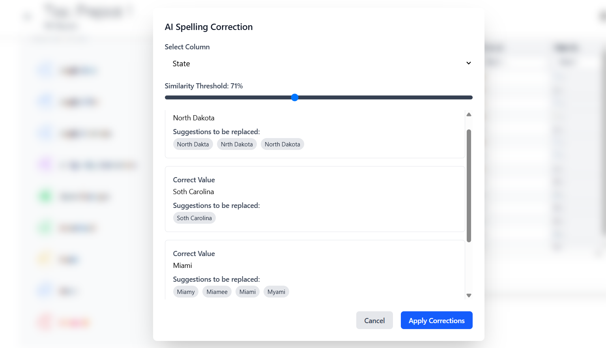
Task: Select the 'Soth Carolina' suggestion chip
Action: [194, 217]
